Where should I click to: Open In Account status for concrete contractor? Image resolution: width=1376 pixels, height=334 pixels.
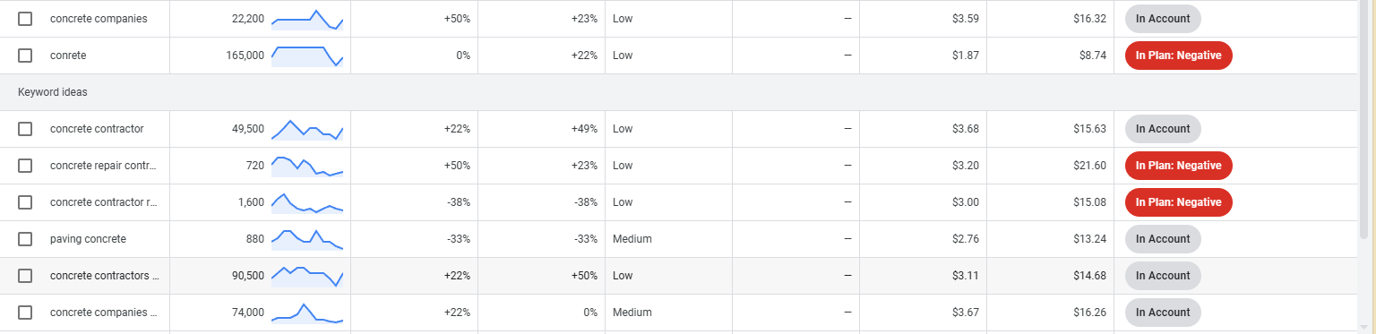tap(1163, 129)
